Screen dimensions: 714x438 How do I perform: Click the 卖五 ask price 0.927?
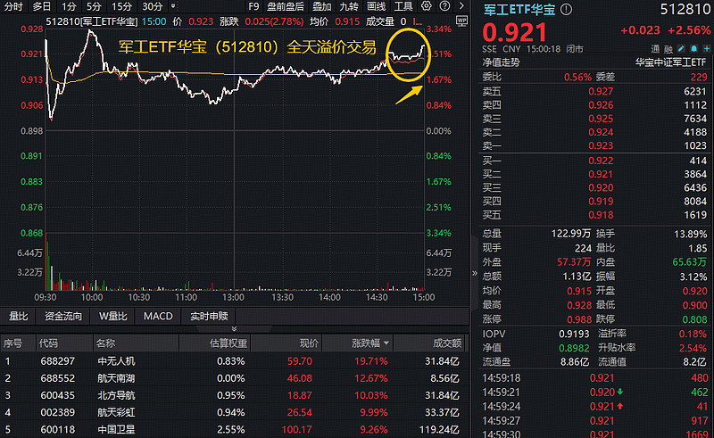(601, 92)
